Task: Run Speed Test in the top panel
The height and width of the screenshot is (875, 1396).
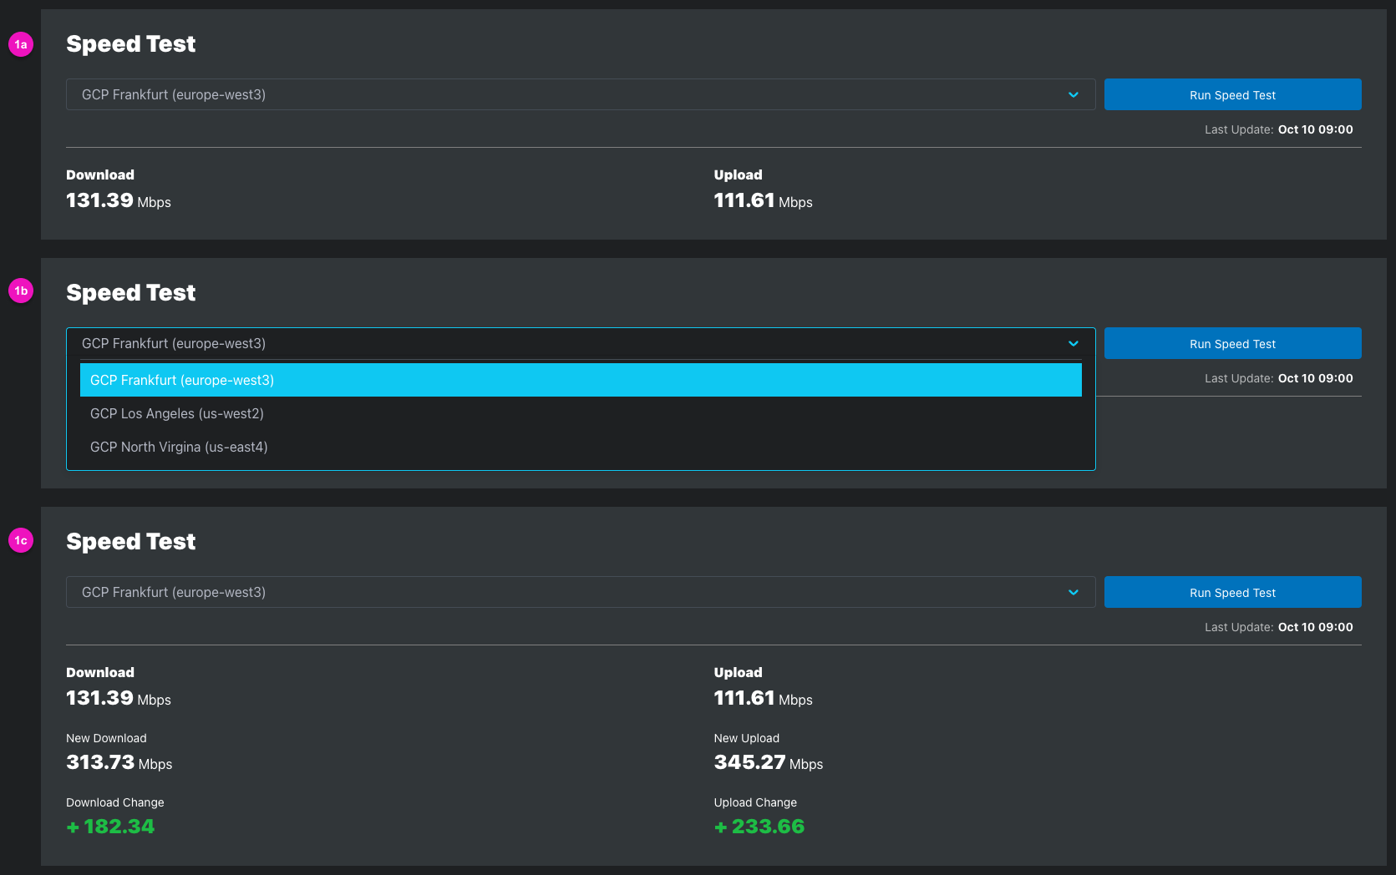Action: pos(1232,94)
